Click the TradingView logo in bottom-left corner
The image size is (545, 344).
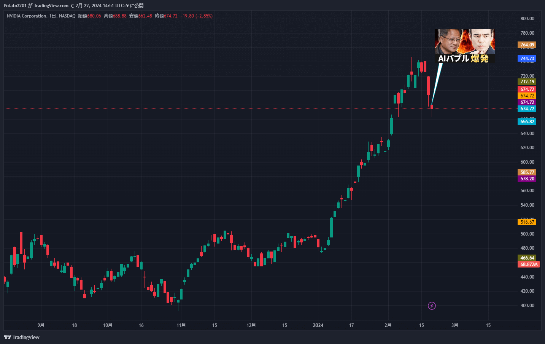pos(22,337)
